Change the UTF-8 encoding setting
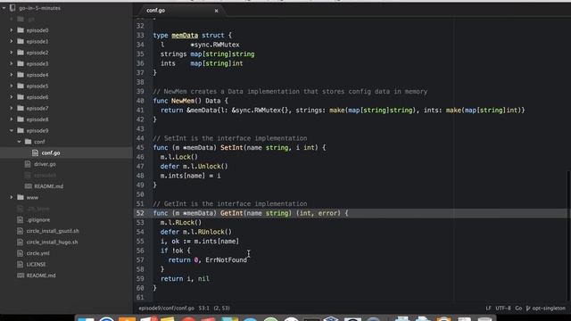 pyautogui.click(x=503, y=309)
